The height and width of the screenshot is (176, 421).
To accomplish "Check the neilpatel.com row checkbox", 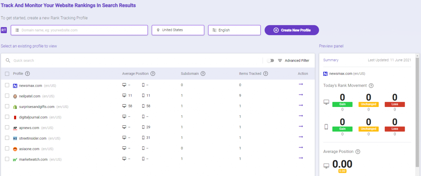I will point(7,96).
